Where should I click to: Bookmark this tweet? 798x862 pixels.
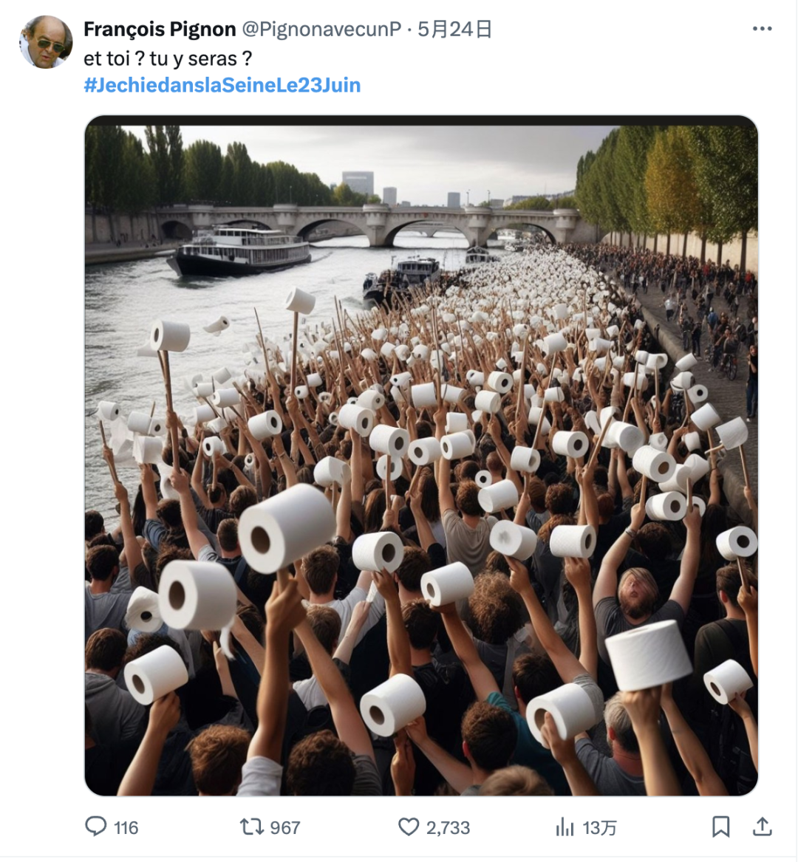coord(720,827)
